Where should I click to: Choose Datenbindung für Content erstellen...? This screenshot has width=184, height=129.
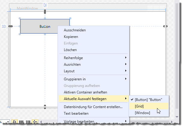click(x=93, y=107)
